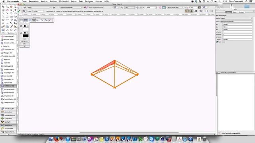The image size is (255, 143).
Task: Open the Innenarchitektur tool set
Action: click(x=8, y=115)
